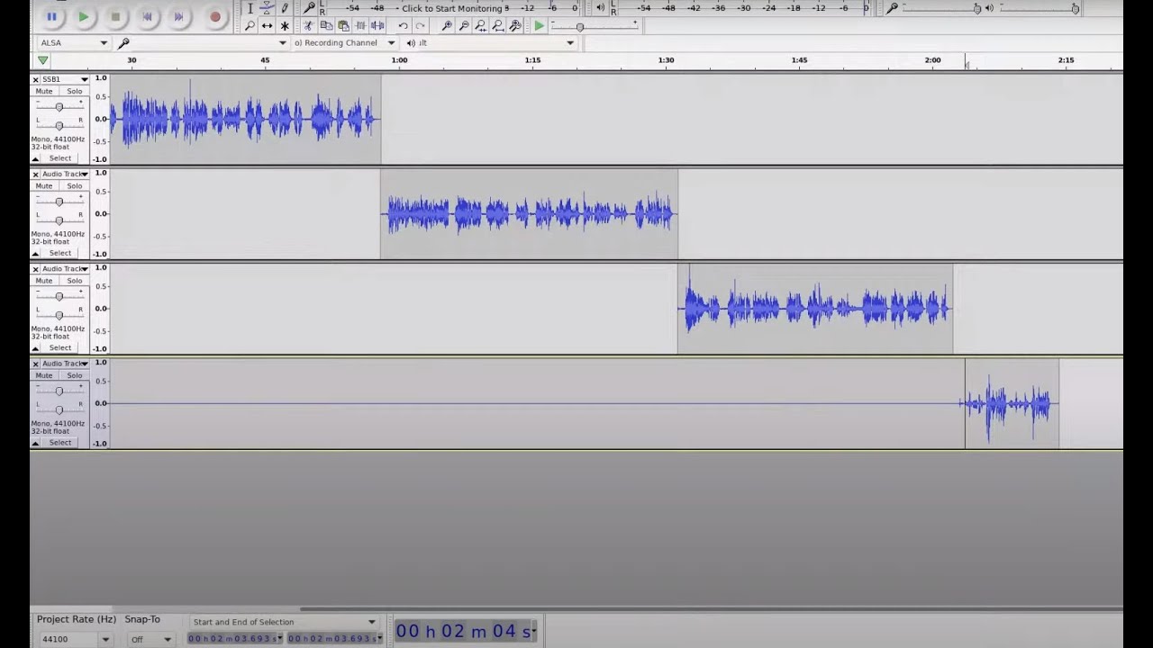Adjust SSB1 track gain slider
The width and height of the screenshot is (1153, 648).
pyautogui.click(x=59, y=107)
